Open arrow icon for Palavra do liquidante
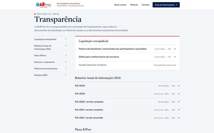The width and height of the screenshot is (214, 133). [175, 49]
